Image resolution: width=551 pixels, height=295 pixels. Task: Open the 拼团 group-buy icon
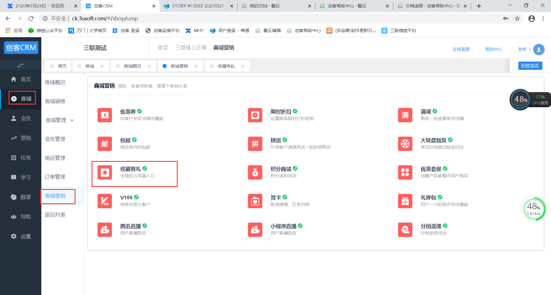[255, 144]
